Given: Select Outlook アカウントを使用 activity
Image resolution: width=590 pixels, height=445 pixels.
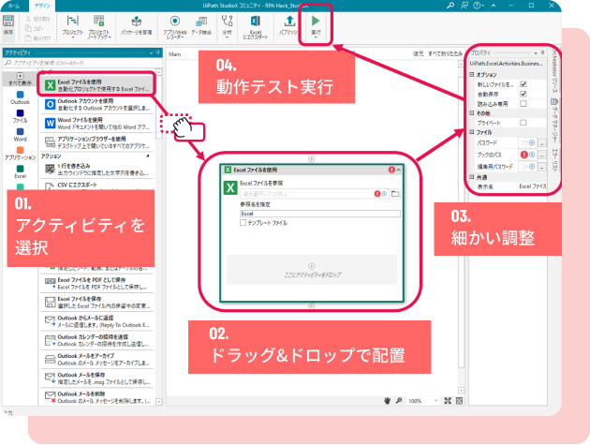Looking at the screenshot, I should pyautogui.click(x=96, y=104).
